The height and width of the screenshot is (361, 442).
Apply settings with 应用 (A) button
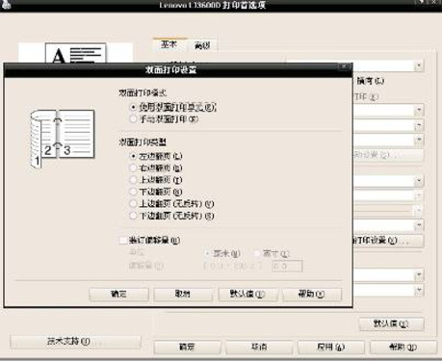(x=331, y=347)
